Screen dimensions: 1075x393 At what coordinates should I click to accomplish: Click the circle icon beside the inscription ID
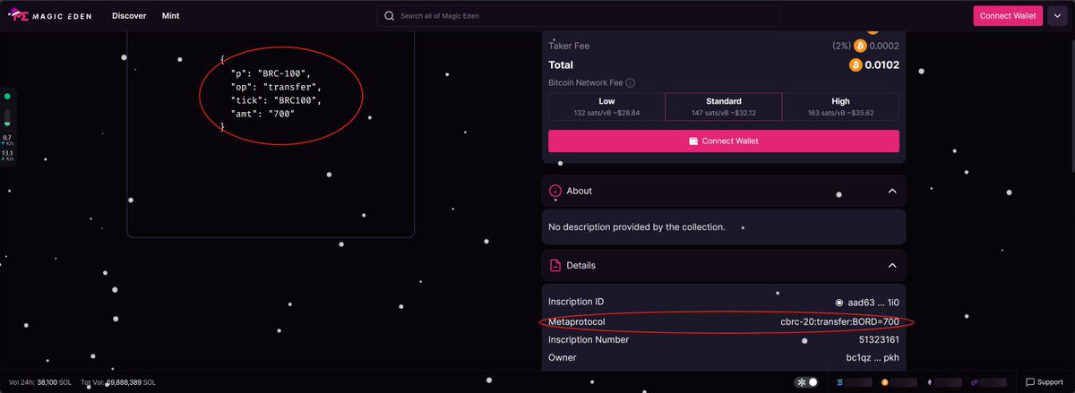click(838, 303)
